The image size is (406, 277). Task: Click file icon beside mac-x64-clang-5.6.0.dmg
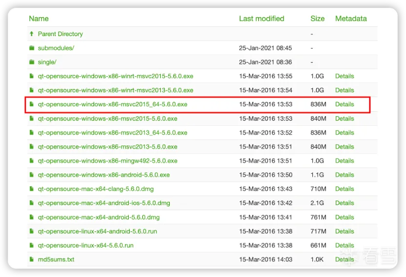coord(32,189)
